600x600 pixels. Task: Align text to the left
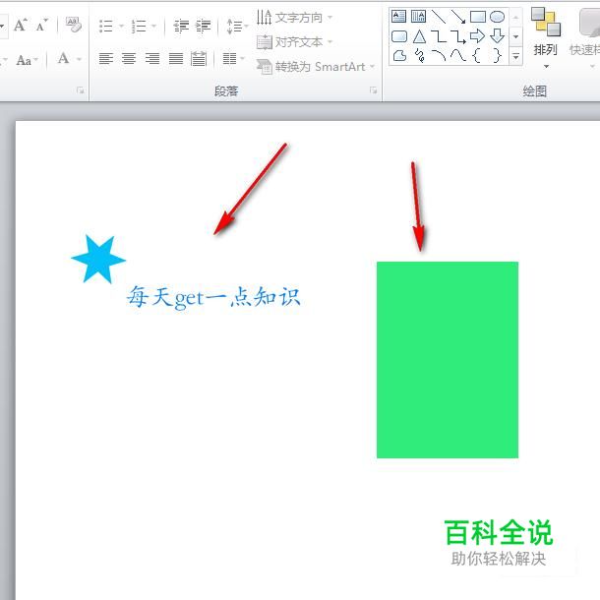pos(106,59)
